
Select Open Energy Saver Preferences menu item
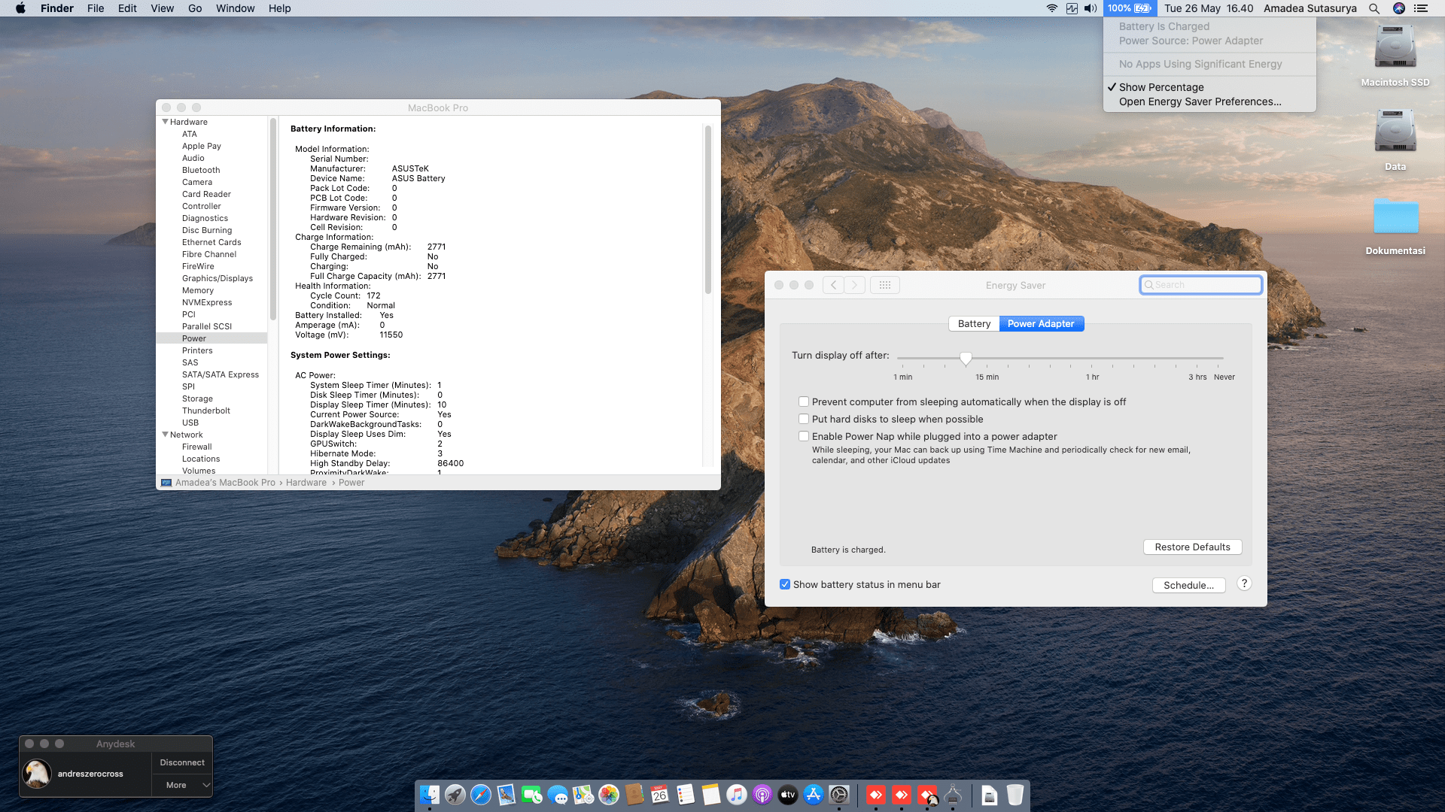click(x=1200, y=101)
